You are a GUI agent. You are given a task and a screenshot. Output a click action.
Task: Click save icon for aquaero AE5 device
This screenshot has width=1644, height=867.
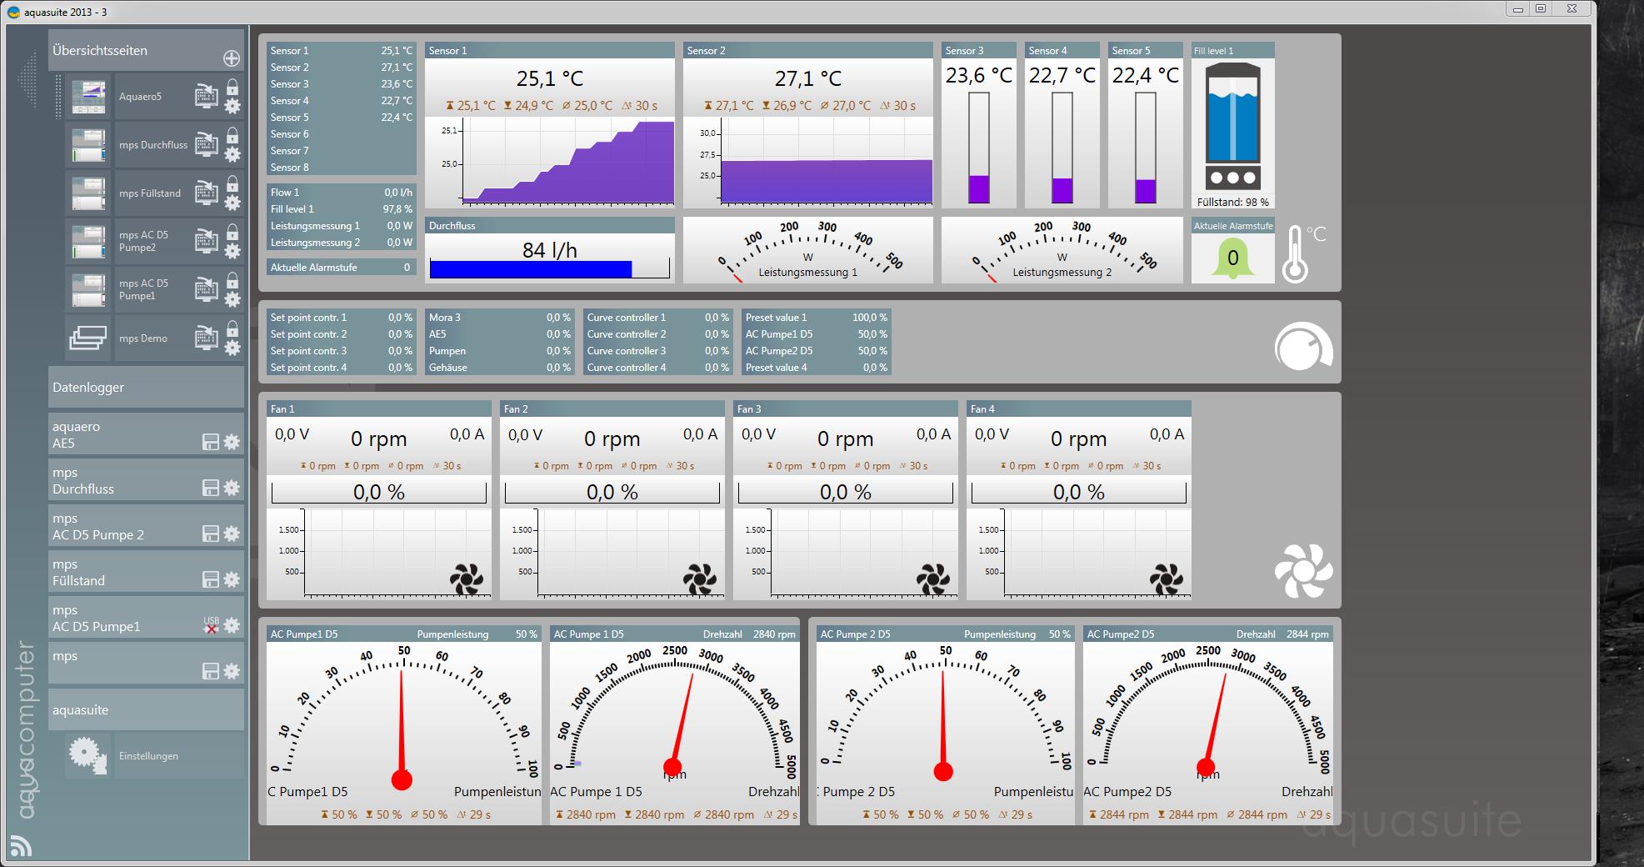click(x=211, y=443)
